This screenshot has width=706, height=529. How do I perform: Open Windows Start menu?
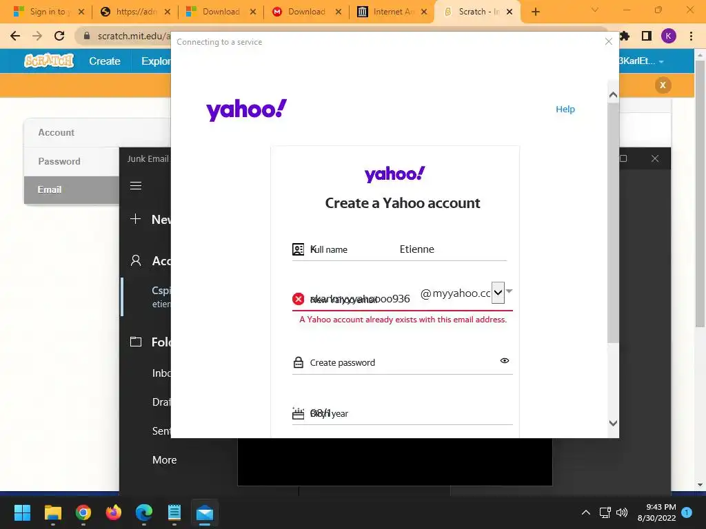tap(22, 512)
